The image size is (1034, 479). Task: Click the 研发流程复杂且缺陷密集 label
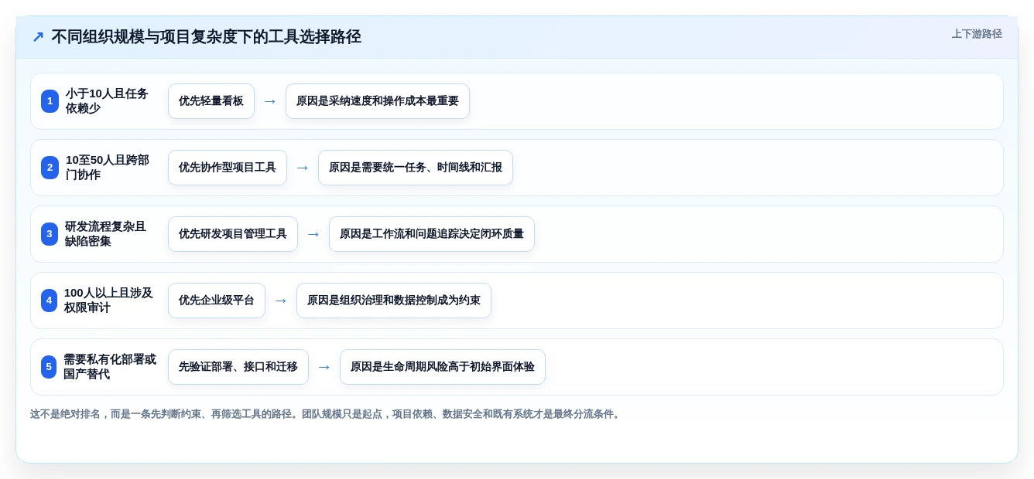tap(106, 234)
